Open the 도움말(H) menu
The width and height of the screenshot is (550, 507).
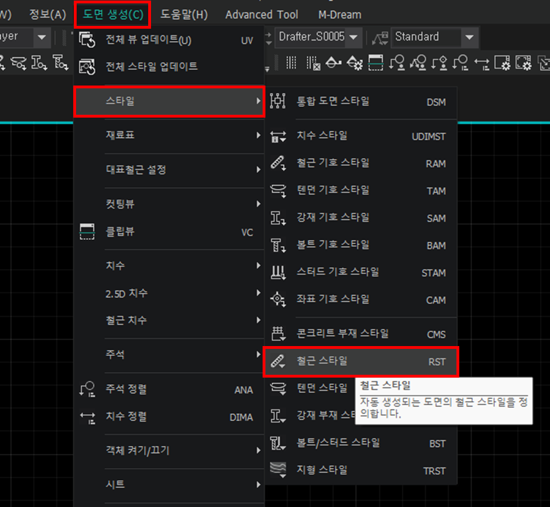(184, 15)
